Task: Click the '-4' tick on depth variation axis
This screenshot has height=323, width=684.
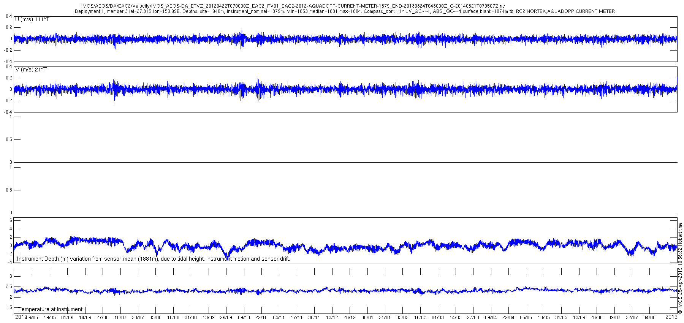Action: click(x=9, y=263)
